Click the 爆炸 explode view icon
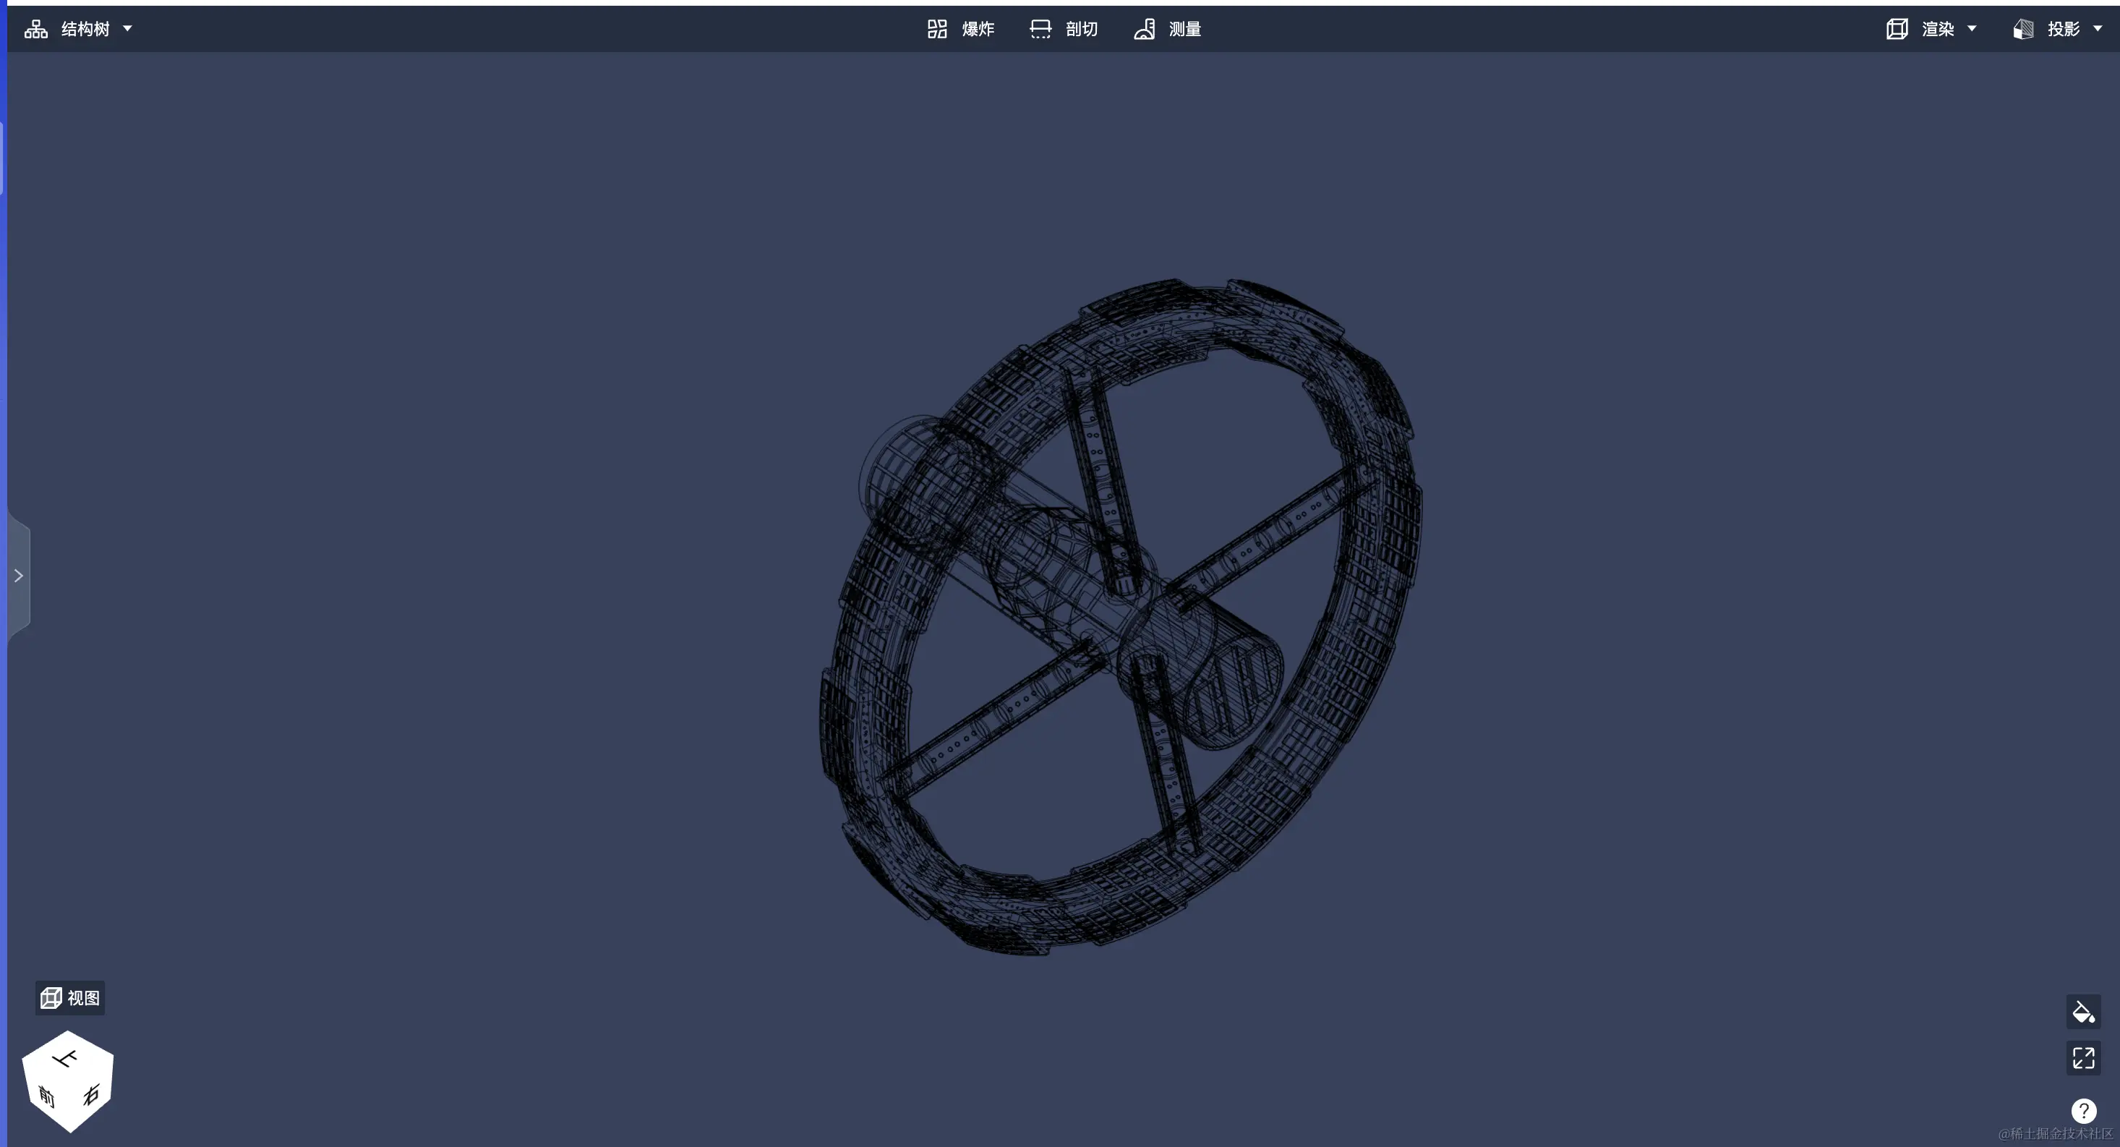Screen dimensions: 2120x1147 point(936,30)
